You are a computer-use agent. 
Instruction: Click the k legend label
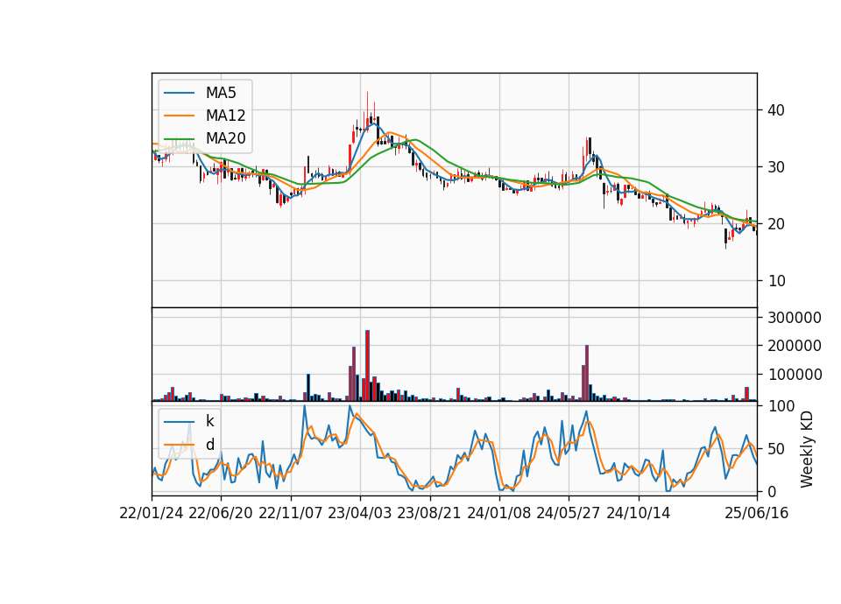tap(209, 421)
